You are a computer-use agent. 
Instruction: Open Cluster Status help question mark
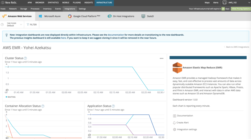(x=25, y=58)
